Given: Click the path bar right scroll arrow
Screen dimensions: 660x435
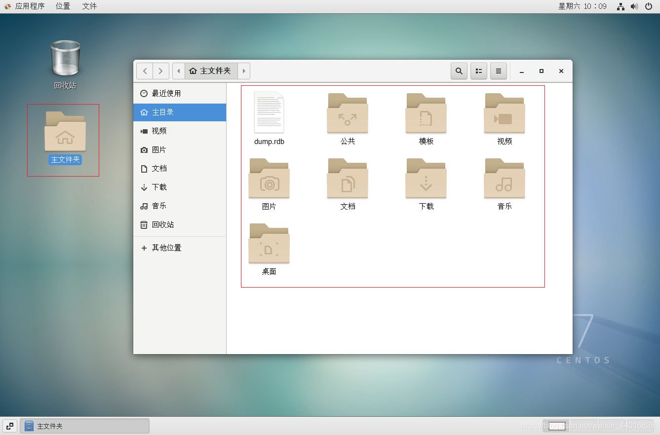Looking at the screenshot, I should pos(244,71).
